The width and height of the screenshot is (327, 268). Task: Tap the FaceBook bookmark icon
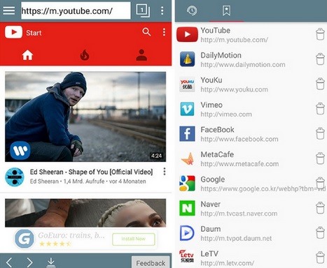point(187,134)
